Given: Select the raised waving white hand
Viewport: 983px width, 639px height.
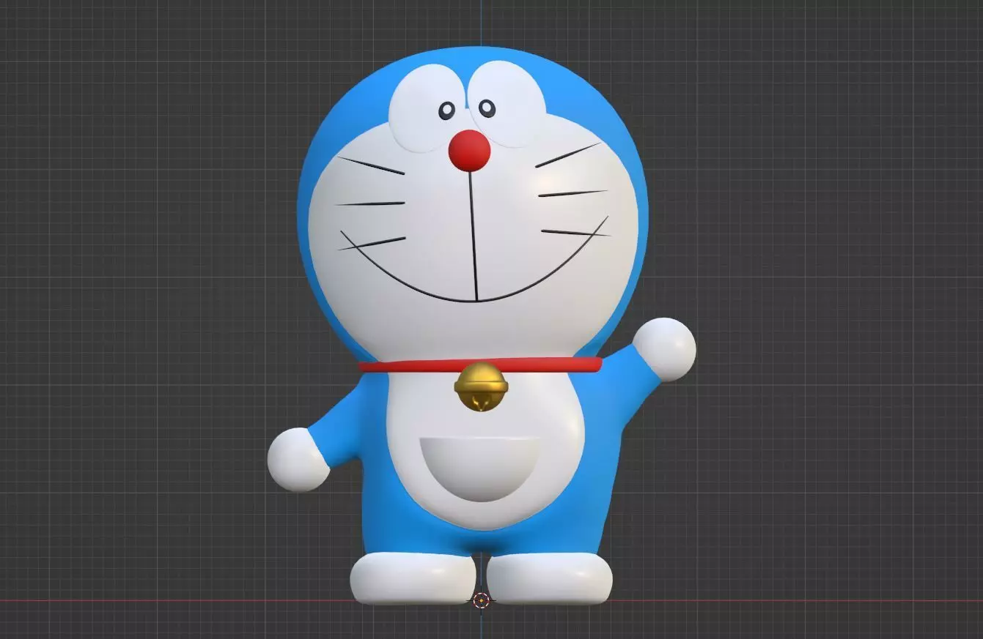Looking at the screenshot, I should pyautogui.click(x=664, y=349).
